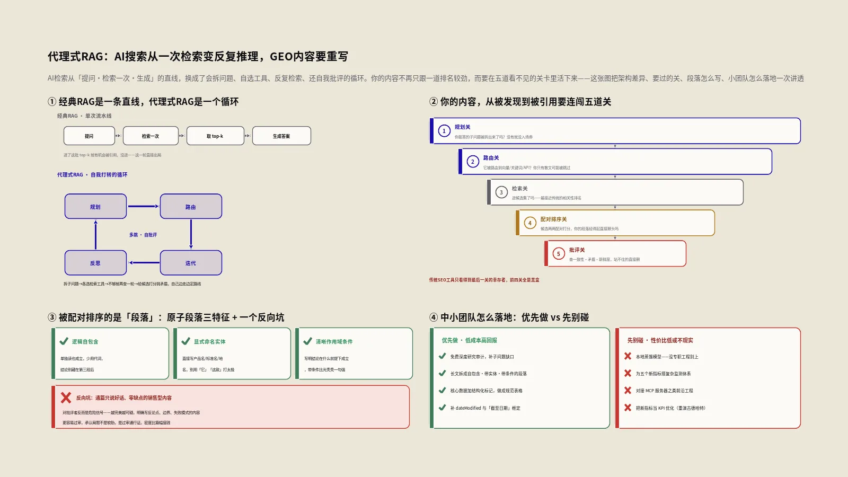Click the red note 传统SEO工具只看得到最后一关

click(x=484, y=280)
